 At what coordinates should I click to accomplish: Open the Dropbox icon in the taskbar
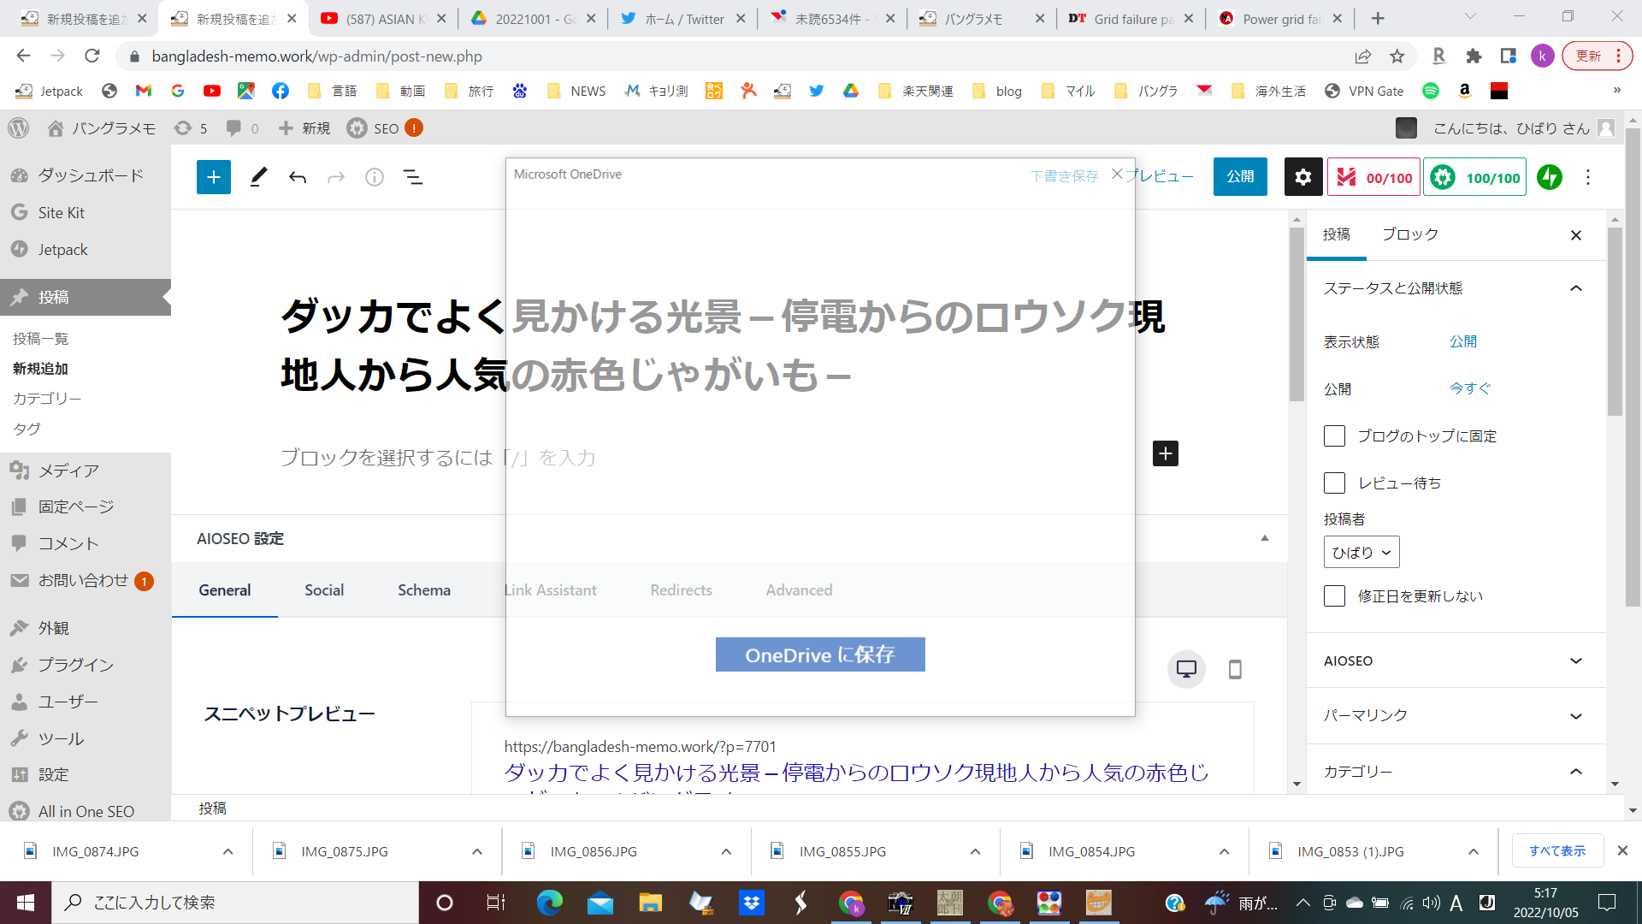(x=752, y=903)
